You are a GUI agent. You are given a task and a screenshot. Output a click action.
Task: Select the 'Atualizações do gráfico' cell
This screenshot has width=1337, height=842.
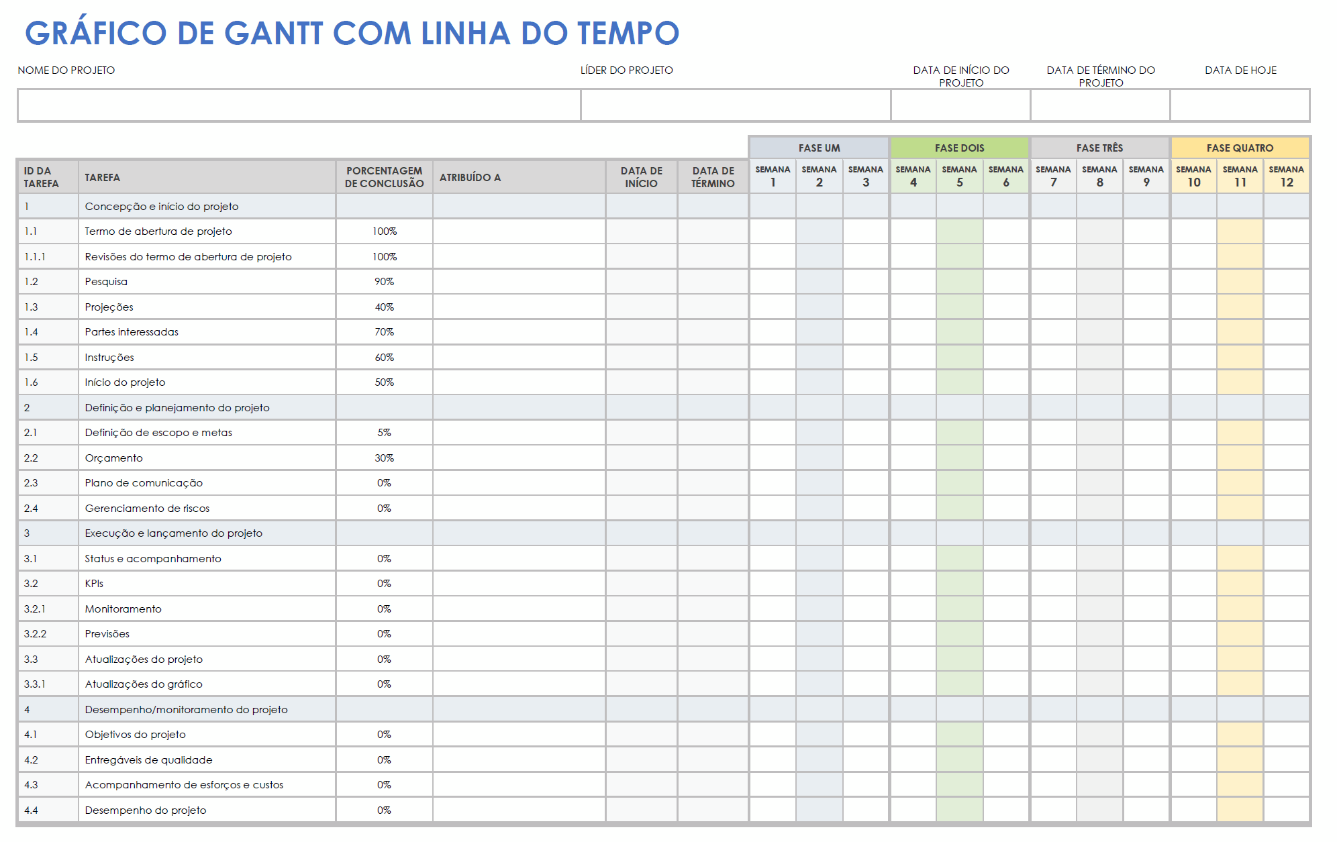207,684
